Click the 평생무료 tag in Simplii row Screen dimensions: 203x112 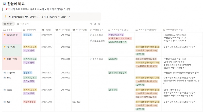coord(28,35)
